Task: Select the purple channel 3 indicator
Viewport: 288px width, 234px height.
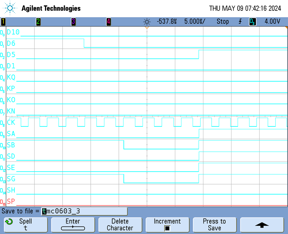Action: pyautogui.click(x=73, y=22)
